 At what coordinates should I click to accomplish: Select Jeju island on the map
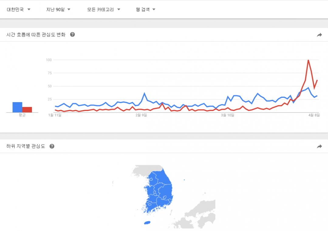[x=147, y=223]
